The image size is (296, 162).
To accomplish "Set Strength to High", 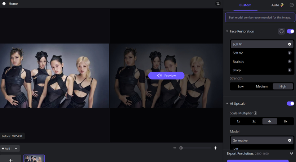I will point(283,86).
